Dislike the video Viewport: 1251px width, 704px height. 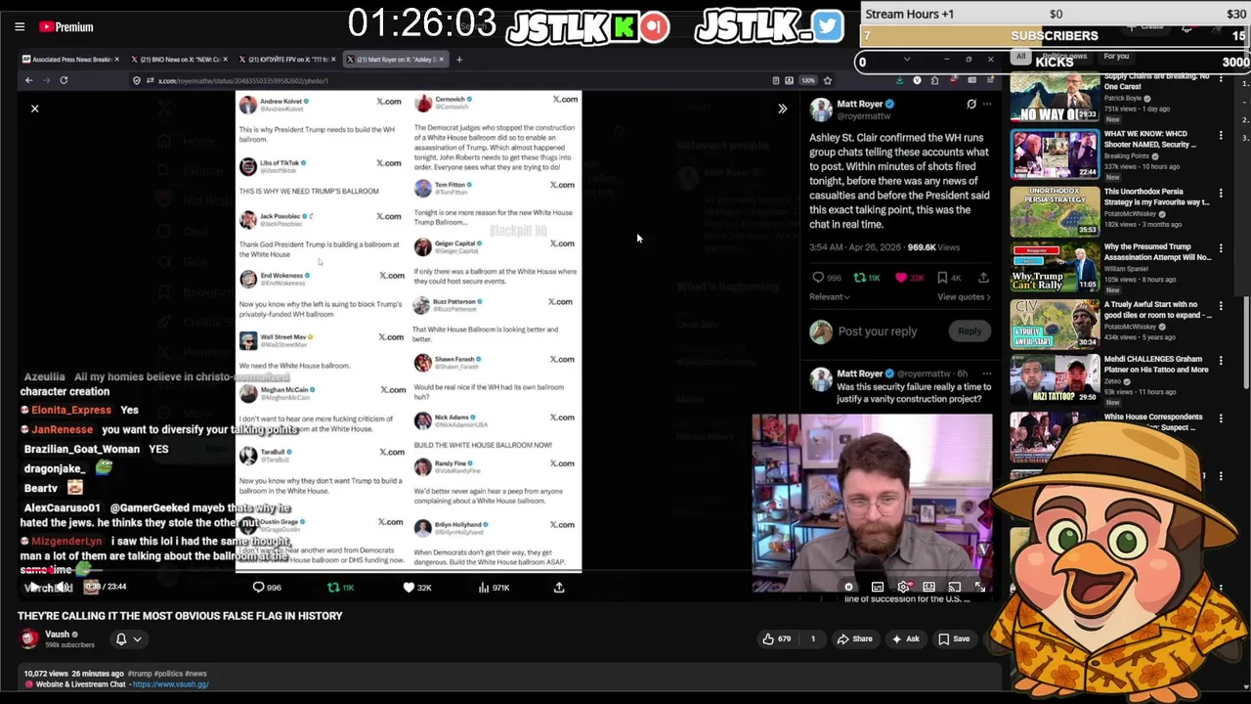(x=811, y=639)
